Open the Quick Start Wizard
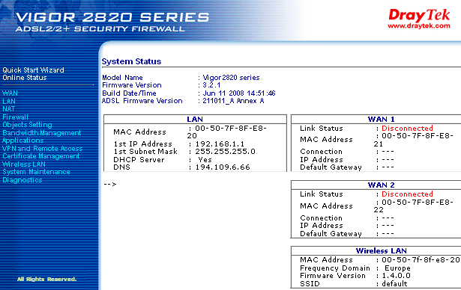The width and height of the screenshot is (461, 290). (x=33, y=70)
